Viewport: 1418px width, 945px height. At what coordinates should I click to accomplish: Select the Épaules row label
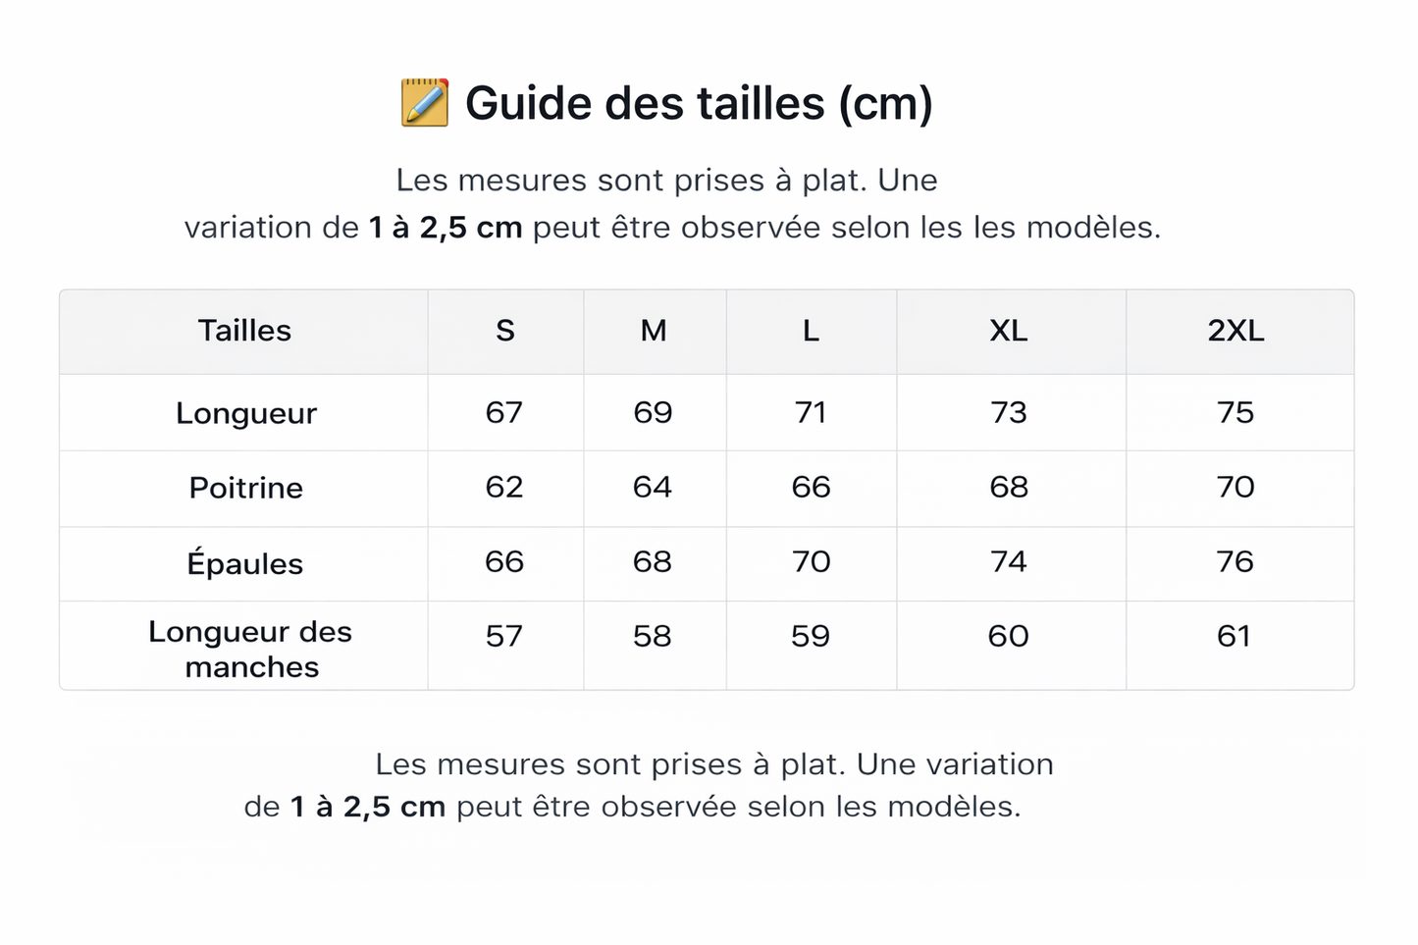245,563
